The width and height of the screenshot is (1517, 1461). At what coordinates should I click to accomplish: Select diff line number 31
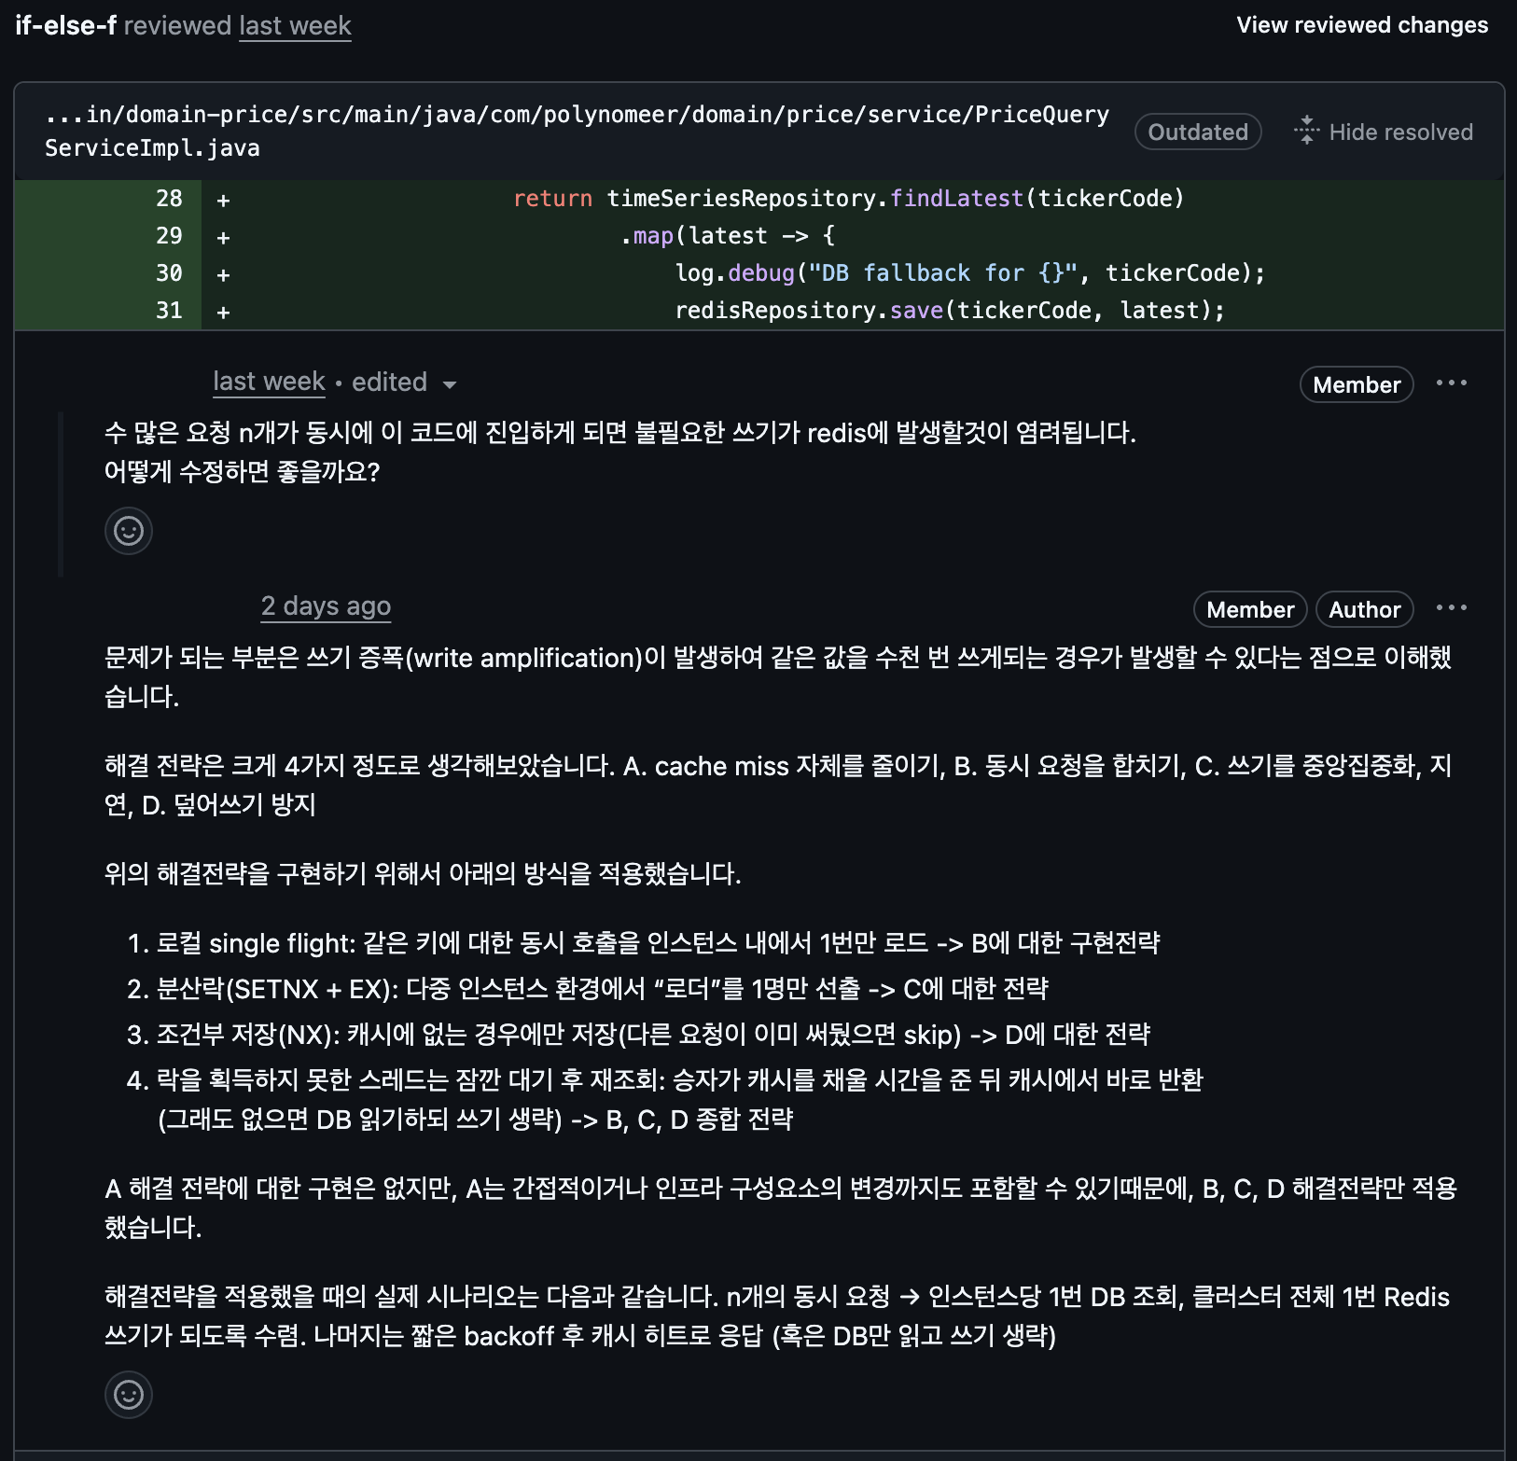click(169, 311)
